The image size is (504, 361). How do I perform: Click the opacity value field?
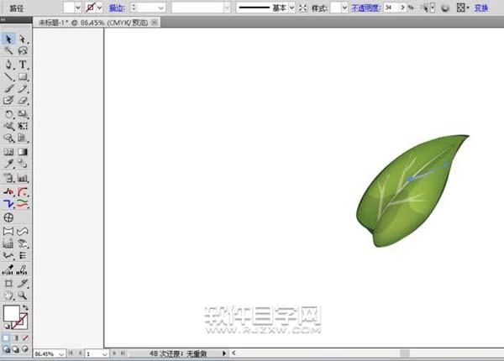click(x=391, y=8)
